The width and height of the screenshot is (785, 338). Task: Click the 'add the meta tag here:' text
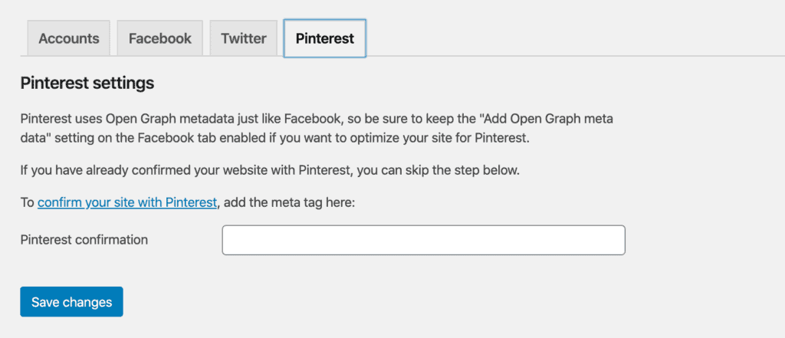pyautogui.click(x=288, y=203)
